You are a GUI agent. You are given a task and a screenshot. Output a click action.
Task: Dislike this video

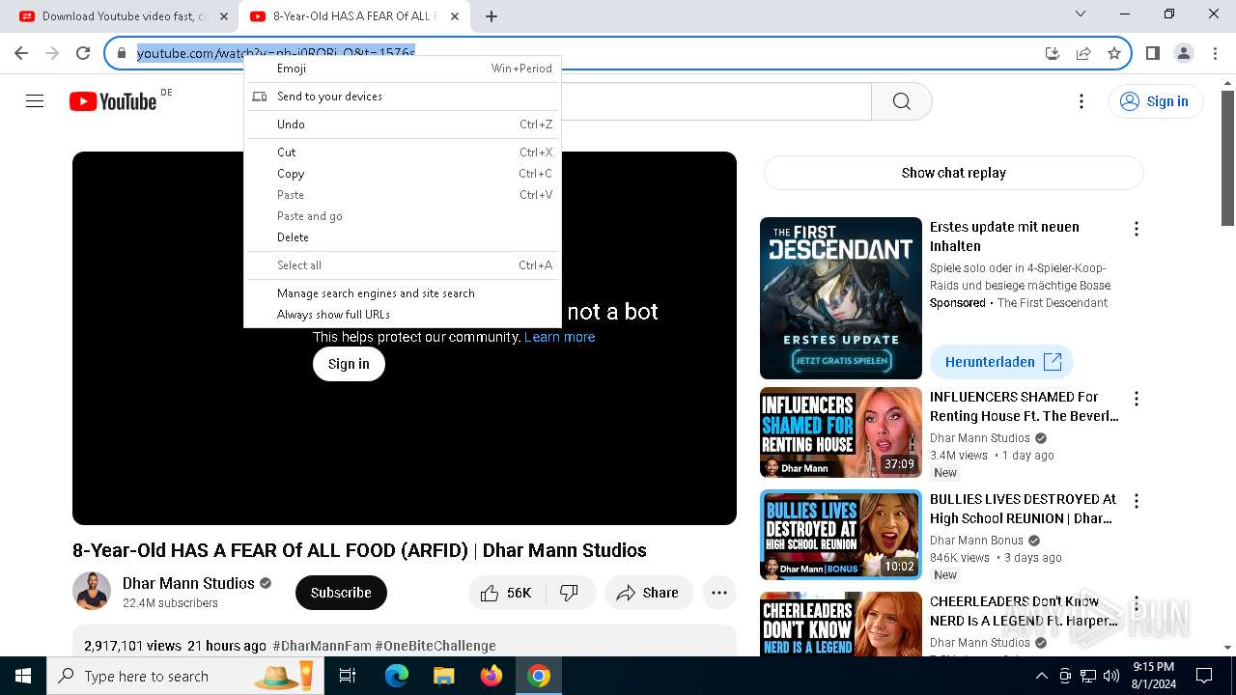(x=569, y=593)
